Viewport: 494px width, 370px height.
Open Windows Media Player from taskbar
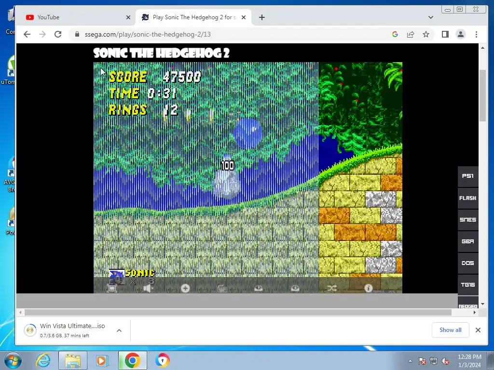[x=101, y=360]
